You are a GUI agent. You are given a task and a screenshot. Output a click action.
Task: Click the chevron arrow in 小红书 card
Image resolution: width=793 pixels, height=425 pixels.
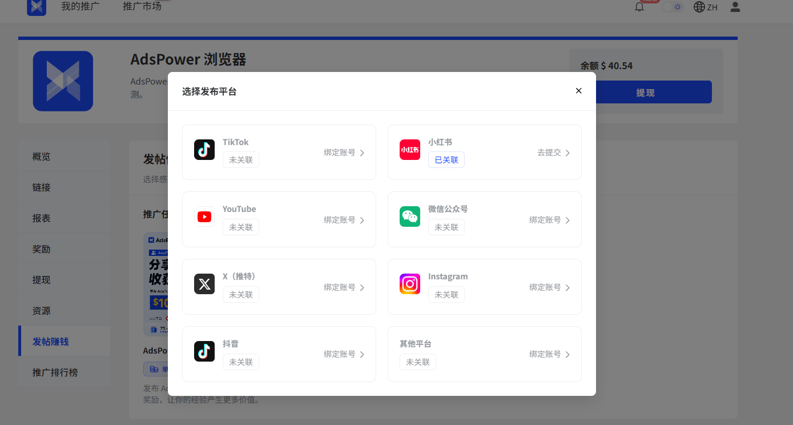coord(567,153)
